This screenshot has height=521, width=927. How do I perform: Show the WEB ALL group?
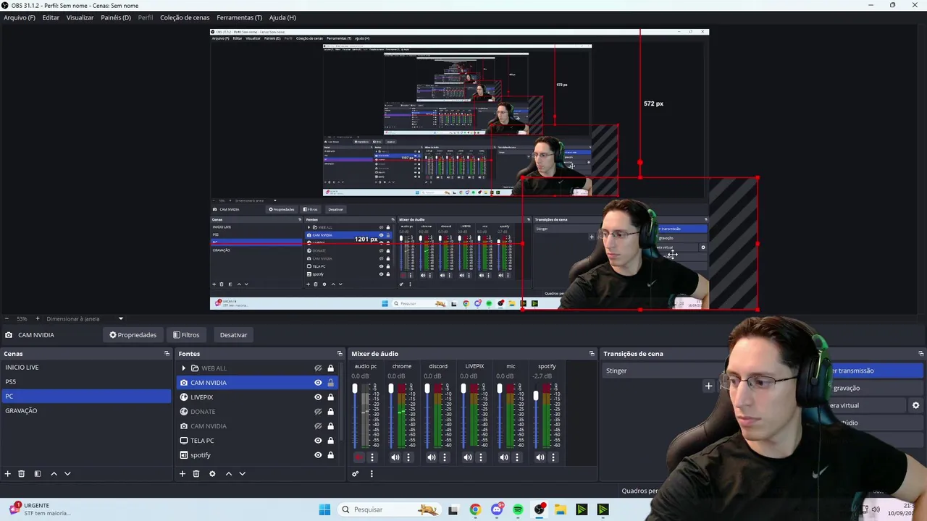coord(318,368)
